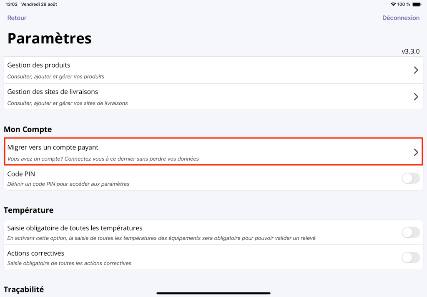
Task: Tap Déconnexion to log out
Action: click(x=401, y=18)
